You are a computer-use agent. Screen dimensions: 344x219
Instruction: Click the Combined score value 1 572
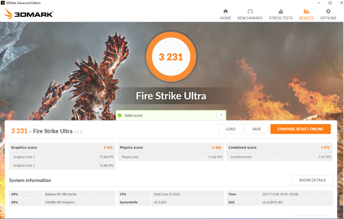(x=325, y=147)
